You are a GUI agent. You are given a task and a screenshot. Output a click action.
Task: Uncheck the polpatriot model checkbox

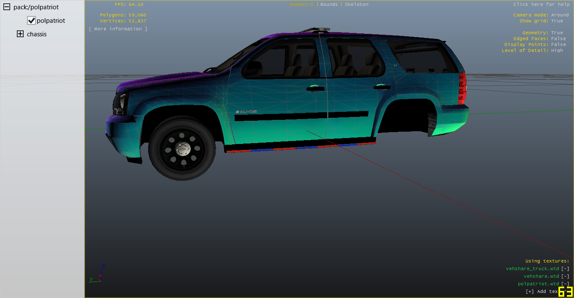pyautogui.click(x=31, y=21)
